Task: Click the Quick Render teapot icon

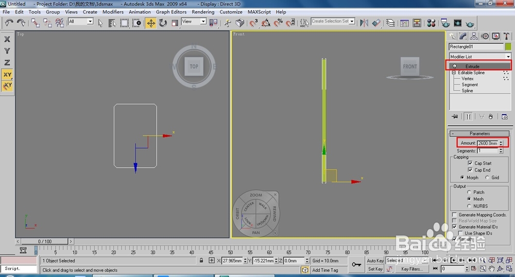Action: (470, 24)
